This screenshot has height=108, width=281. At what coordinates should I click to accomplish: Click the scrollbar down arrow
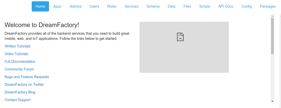click(x=272, y=101)
